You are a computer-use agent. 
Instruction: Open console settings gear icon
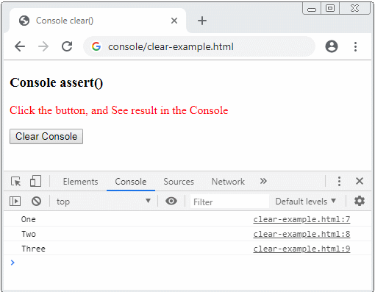(360, 201)
